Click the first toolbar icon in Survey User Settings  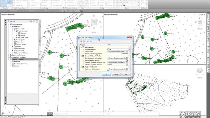pos(81,42)
